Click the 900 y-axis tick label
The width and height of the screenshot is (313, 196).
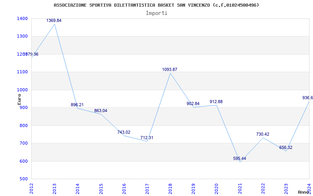[x=23, y=108]
